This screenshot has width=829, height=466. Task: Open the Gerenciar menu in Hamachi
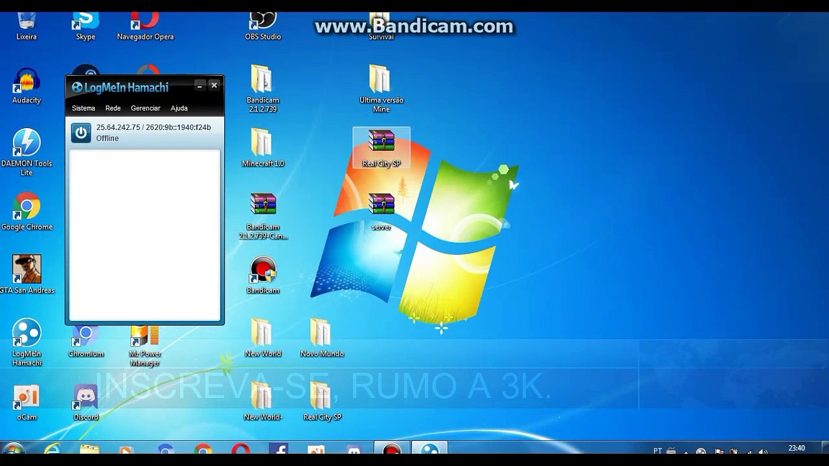coord(146,108)
